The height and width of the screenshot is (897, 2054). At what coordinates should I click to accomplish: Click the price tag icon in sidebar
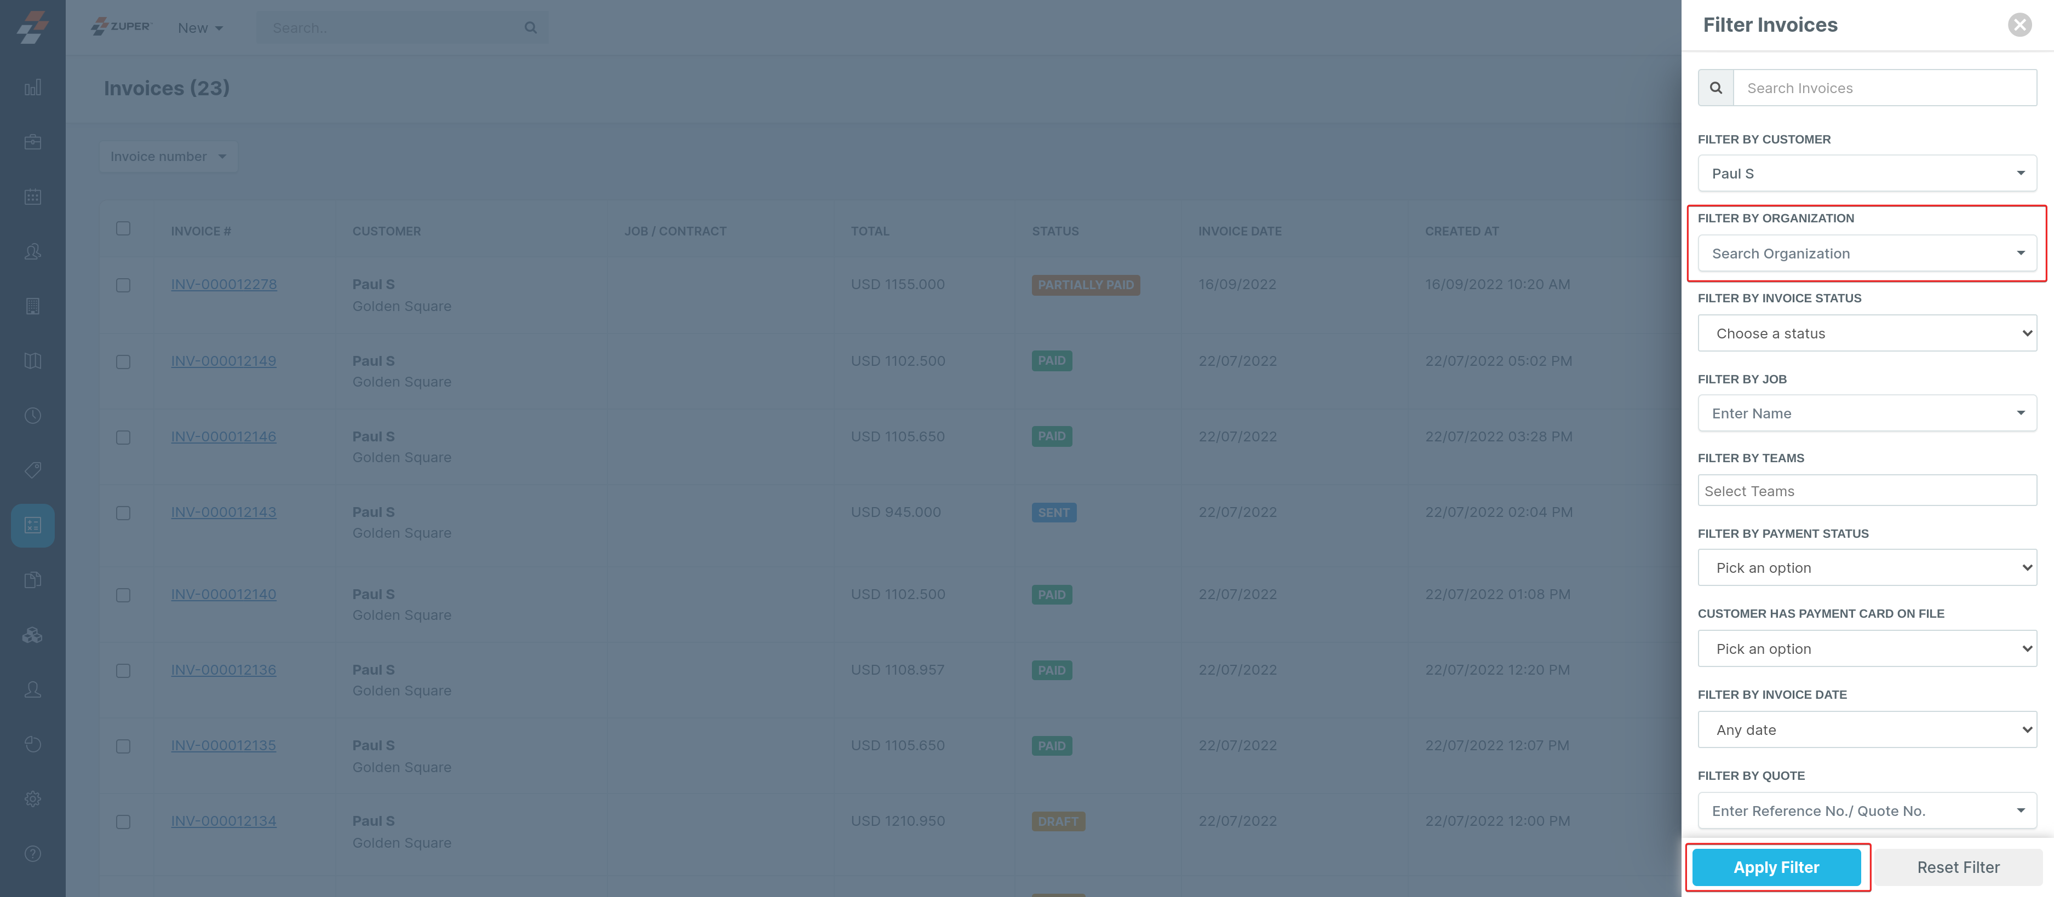[33, 470]
